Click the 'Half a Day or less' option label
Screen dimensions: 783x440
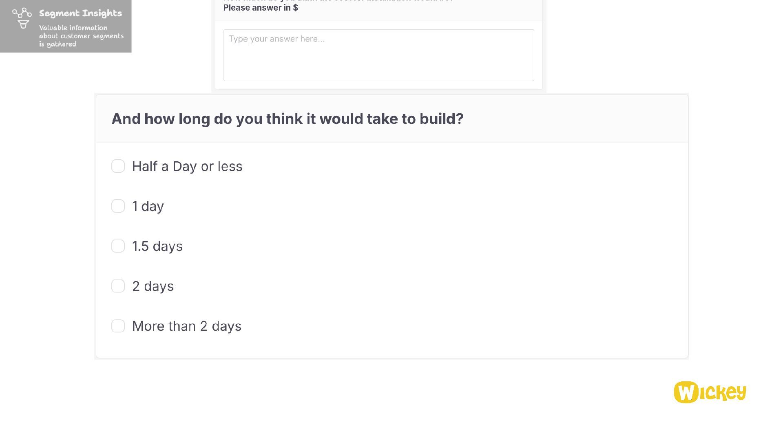[x=187, y=166]
